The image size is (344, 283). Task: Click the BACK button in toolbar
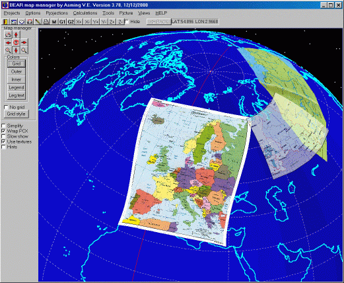158,22
